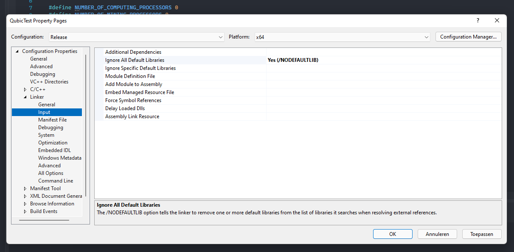Viewport: 514px width, 252px height.
Task: Select Manifest File under Linker
Action: click(52, 120)
